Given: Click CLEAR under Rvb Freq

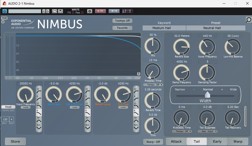Looking at the screenshot, I should pyautogui.click(x=123, y=107).
